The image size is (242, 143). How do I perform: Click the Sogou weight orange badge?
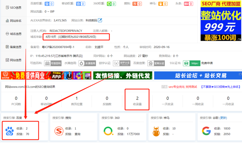(x=137, y=4)
